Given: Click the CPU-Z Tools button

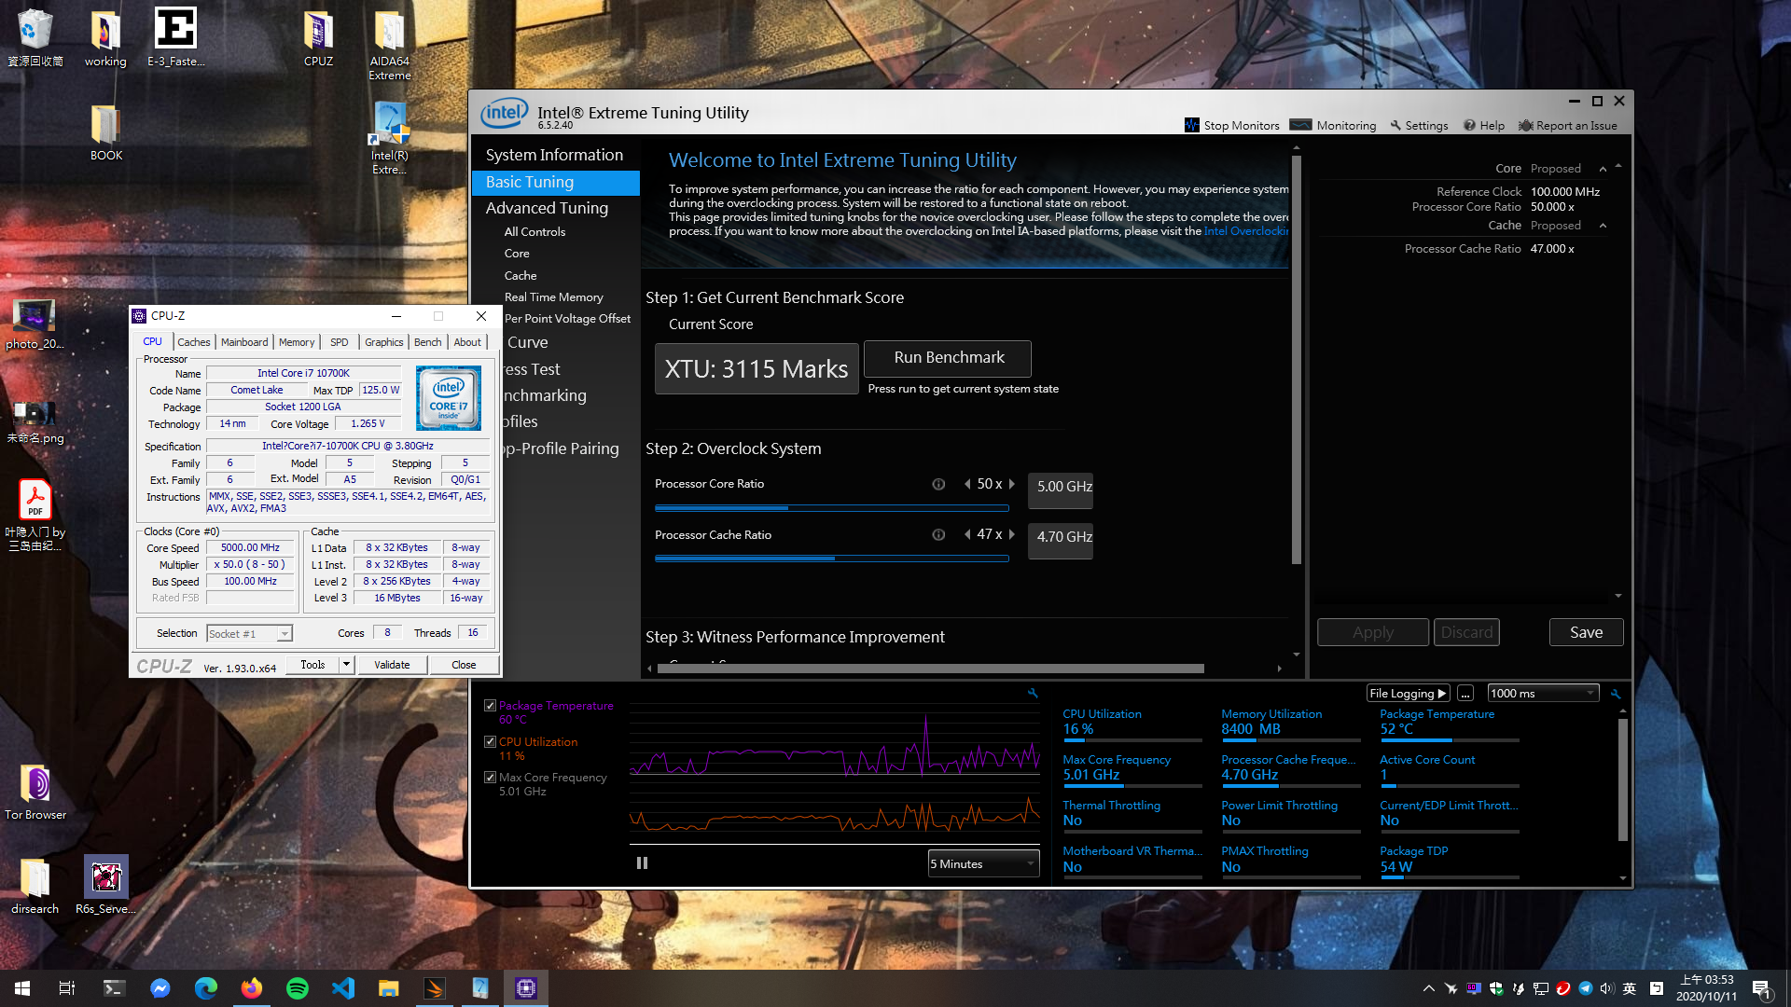Looking at the screenshot, I should point(312,665).
